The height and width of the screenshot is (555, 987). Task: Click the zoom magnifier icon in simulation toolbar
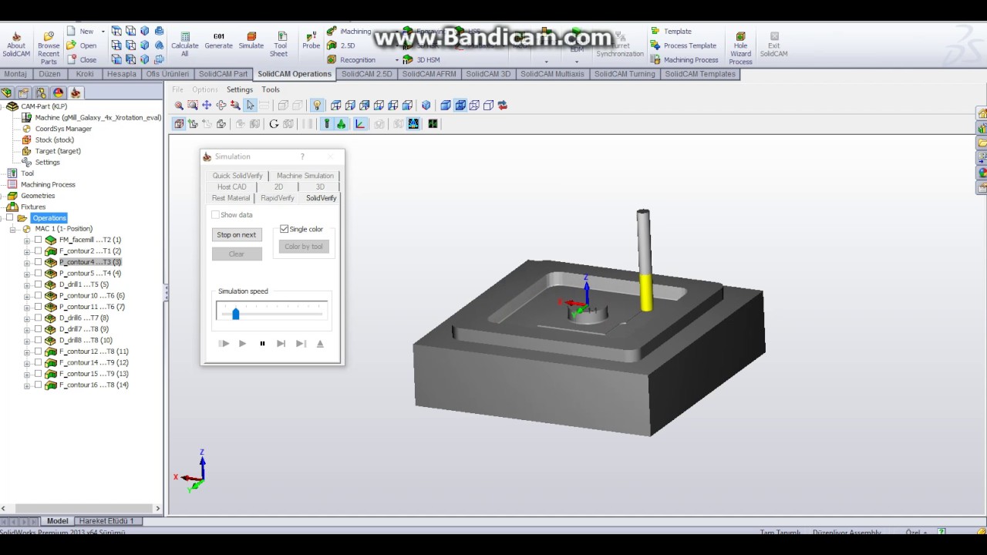pyautogui.click(x=179, y=106)
